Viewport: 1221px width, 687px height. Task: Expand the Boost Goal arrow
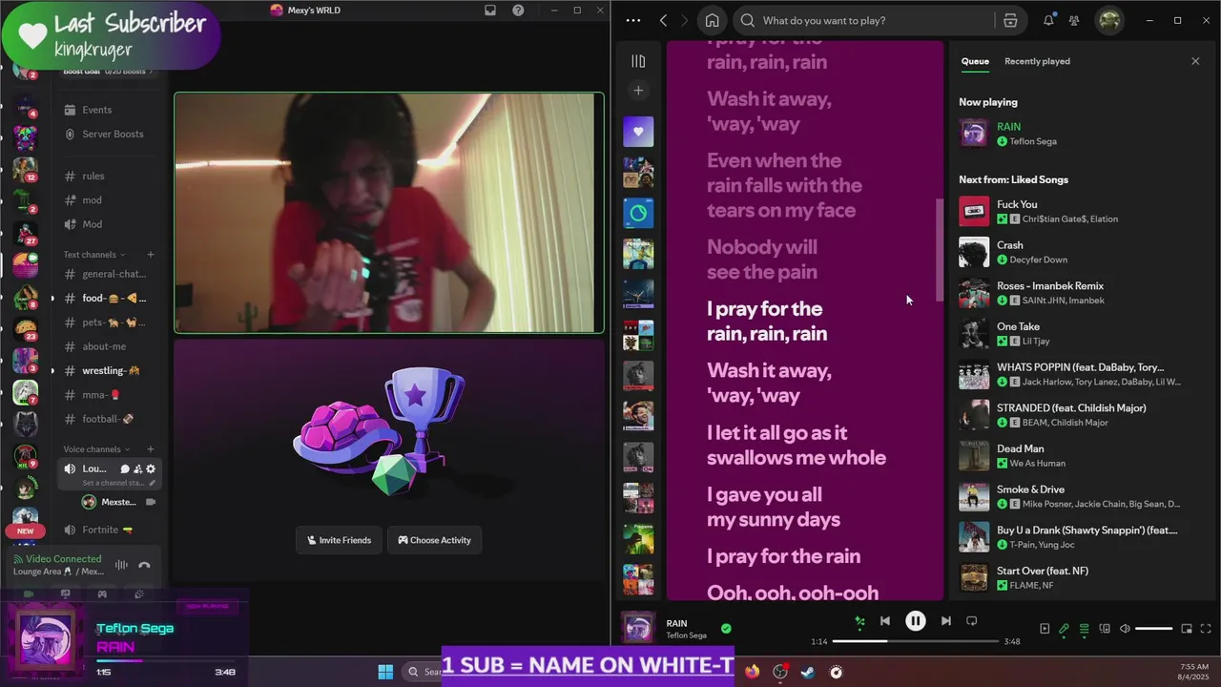pos(152,72)
